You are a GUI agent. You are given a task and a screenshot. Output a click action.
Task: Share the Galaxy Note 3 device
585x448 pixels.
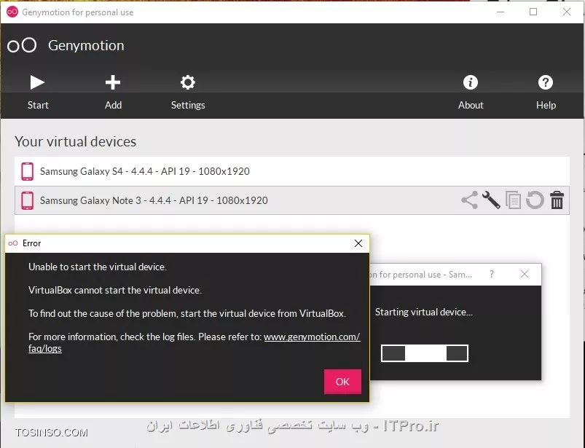tap(469, 200)
